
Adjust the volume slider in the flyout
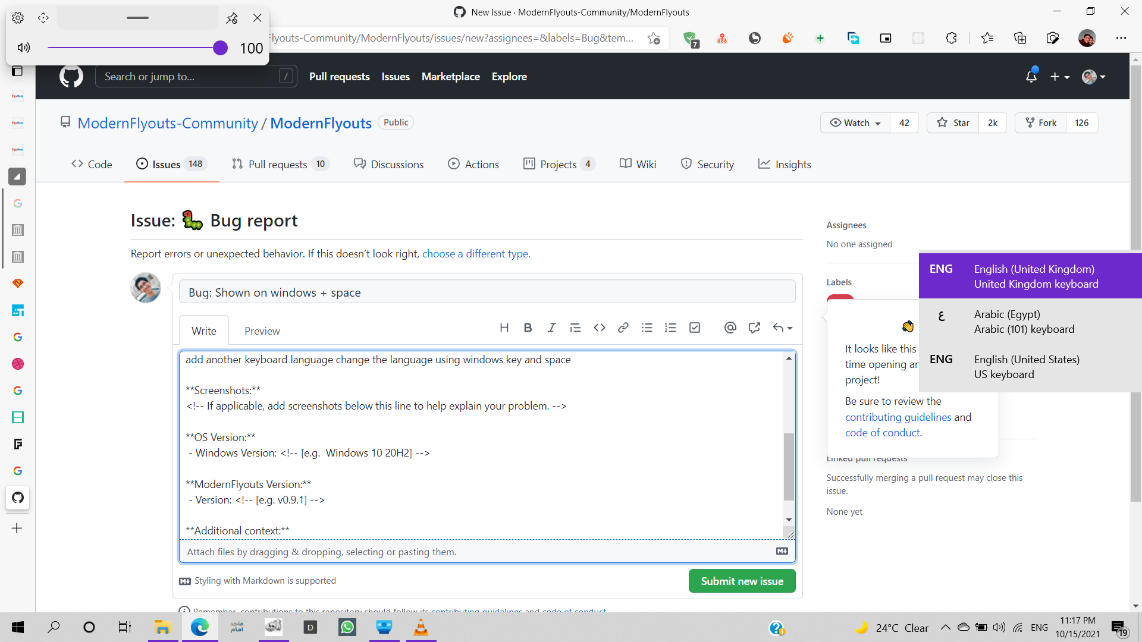[x=220, y=48]
